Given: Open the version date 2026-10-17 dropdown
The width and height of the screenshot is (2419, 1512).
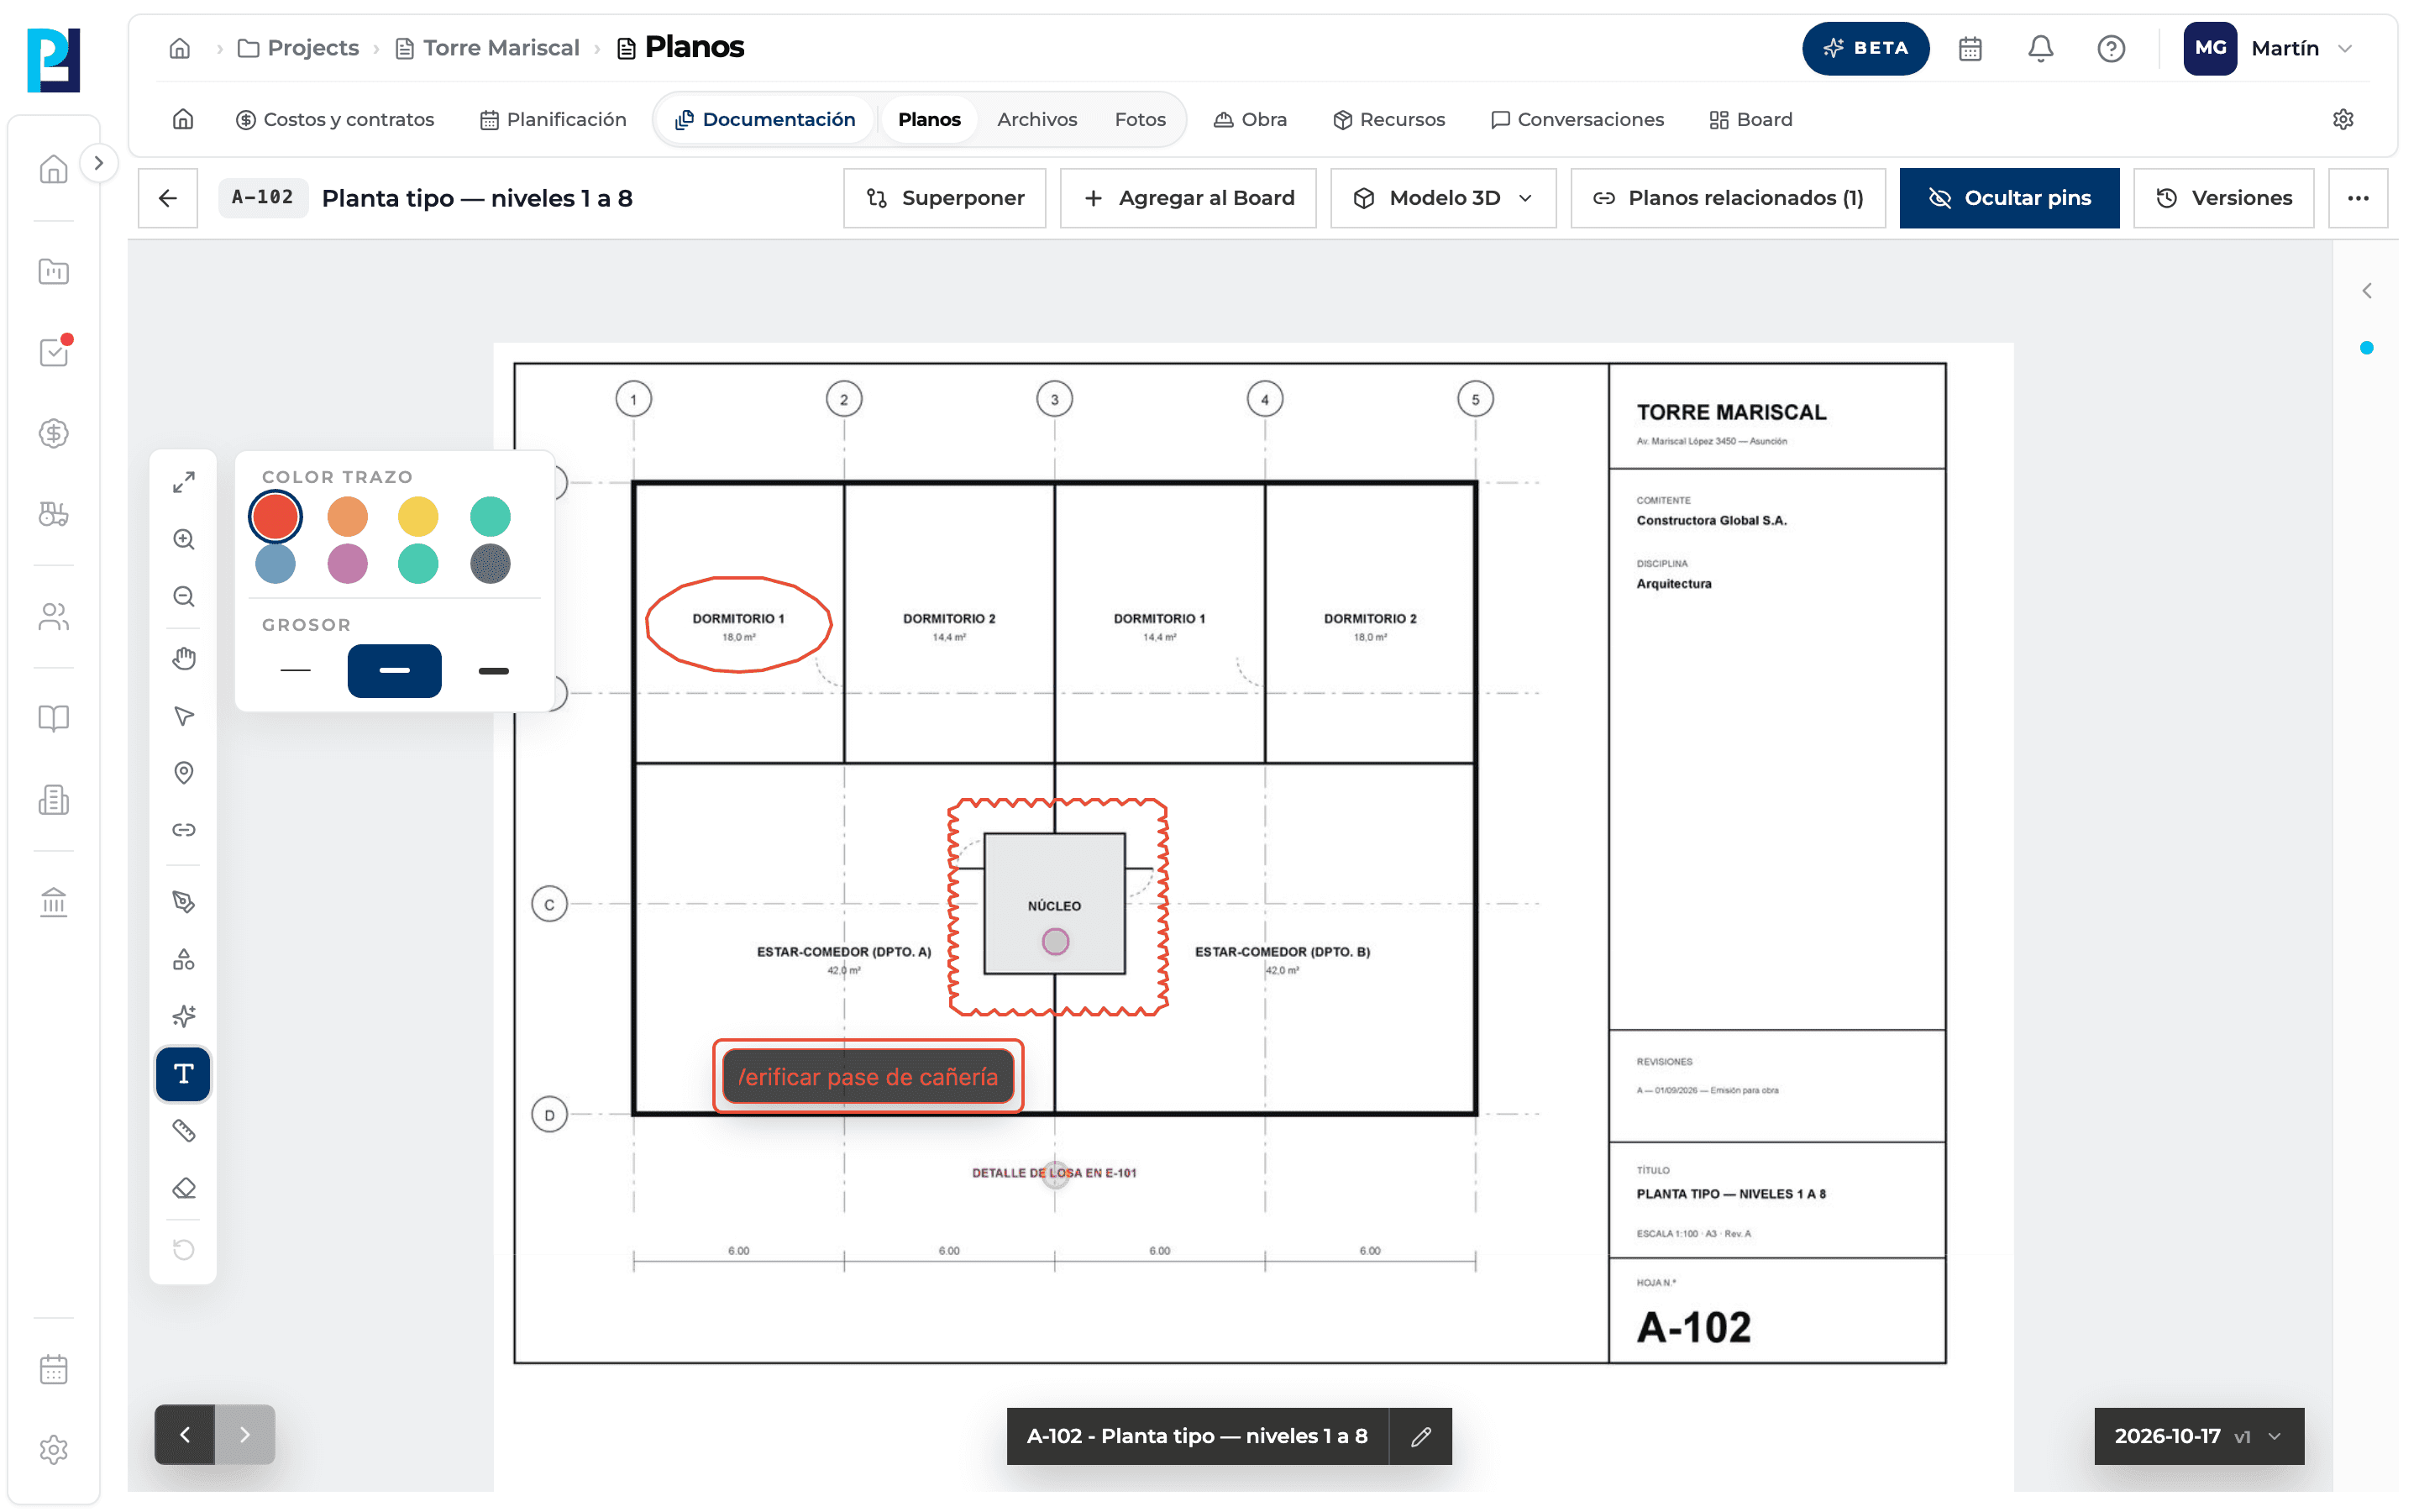Looking at the screenshot, I should pos(2198,1436).
